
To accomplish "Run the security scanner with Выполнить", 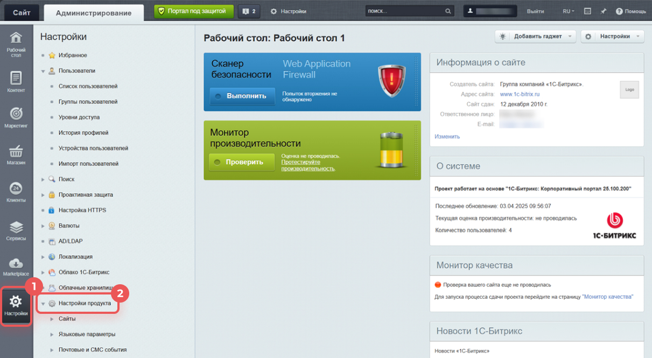I will (x=242, y=96).
